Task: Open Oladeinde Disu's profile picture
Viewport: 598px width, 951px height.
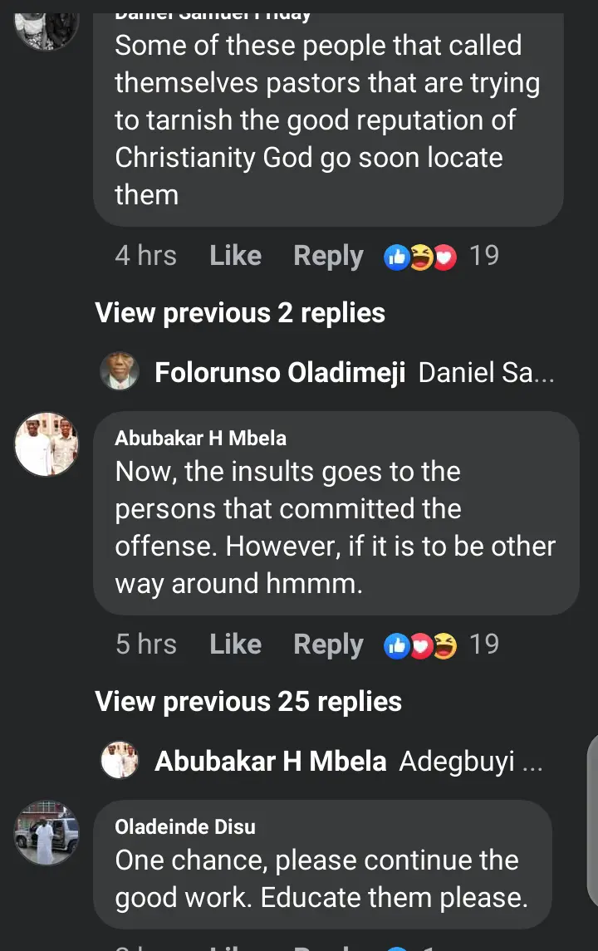Action: click(47, 832)
